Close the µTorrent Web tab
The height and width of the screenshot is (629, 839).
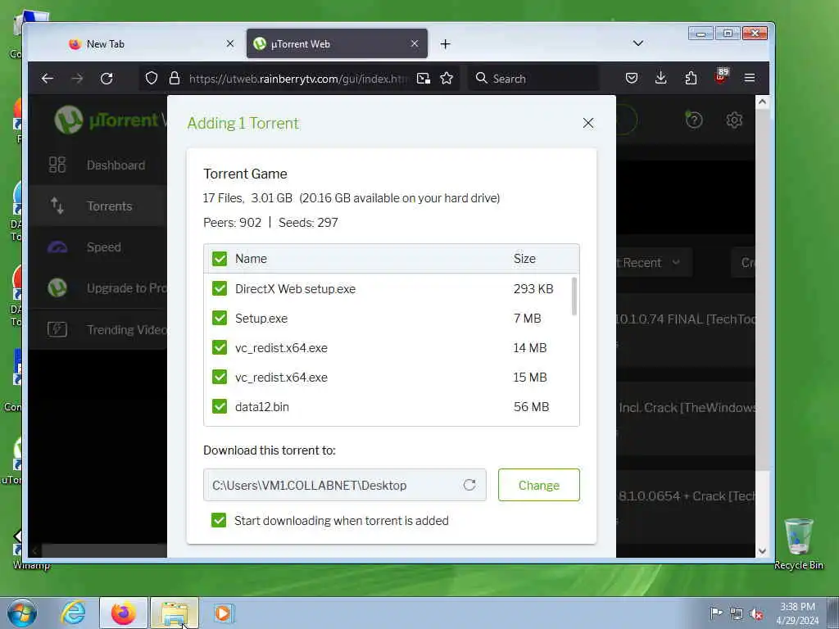tap(414, 43)
